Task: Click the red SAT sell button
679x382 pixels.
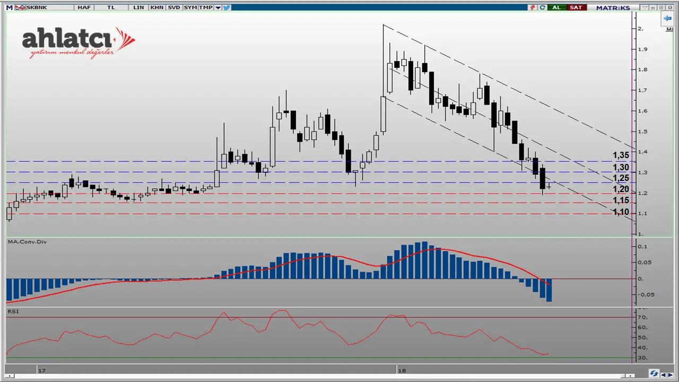Action: tap(577, 7)
